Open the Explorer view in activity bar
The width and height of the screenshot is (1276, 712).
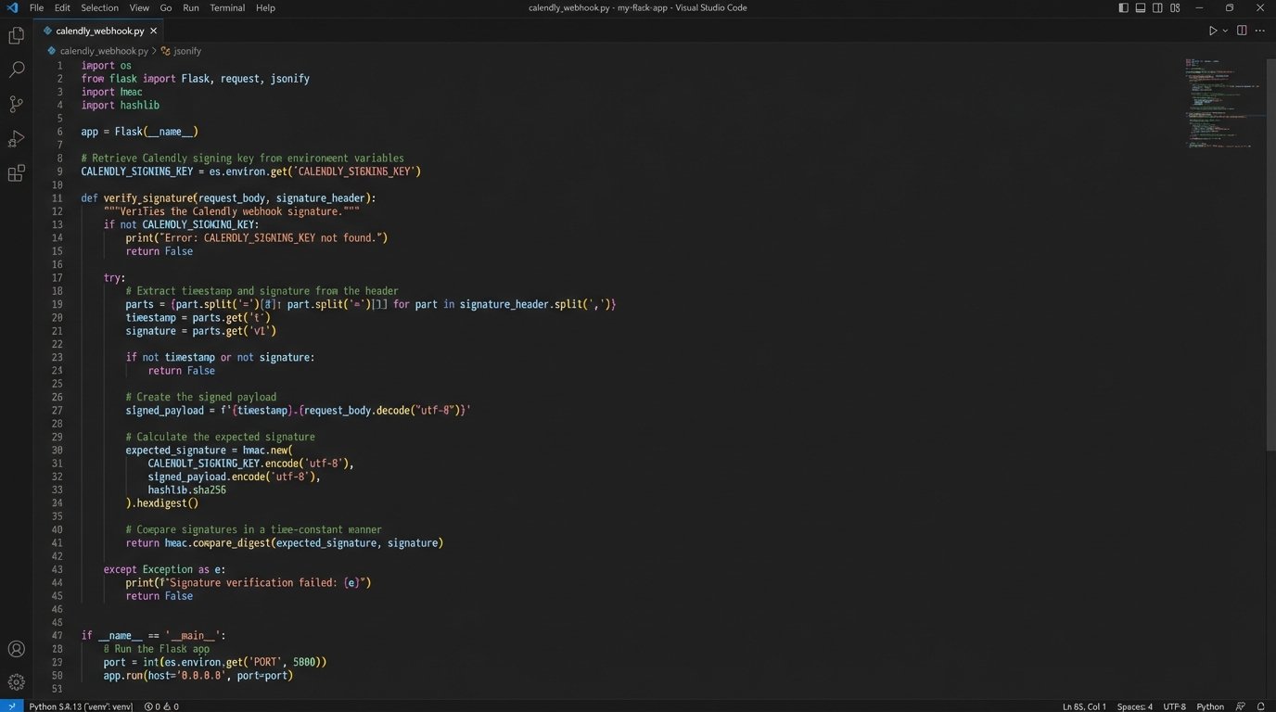coord(16,35)
